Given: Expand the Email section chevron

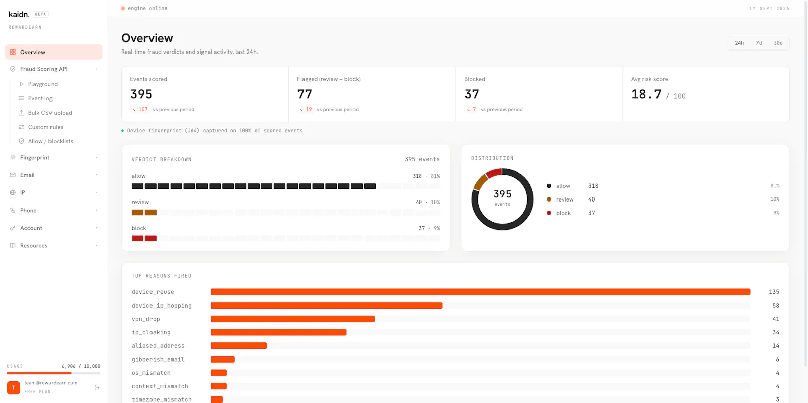Looking at the screenshot, I should (x=97, y=175).
